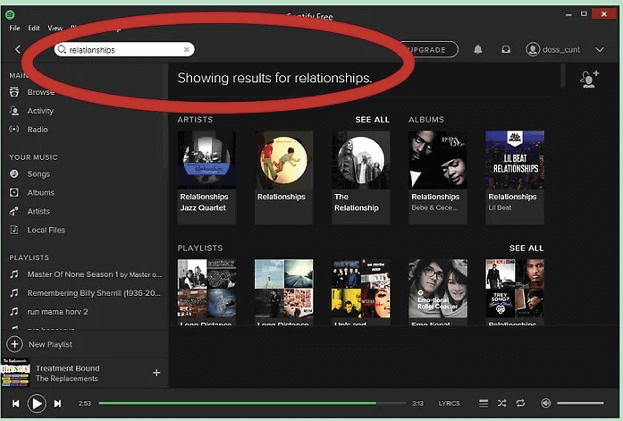Open Relationships album by Bebe & Cece
Image resolution: width=623 pixels, height=421 pixels.
pyautogui.click(x=438, y=178)
